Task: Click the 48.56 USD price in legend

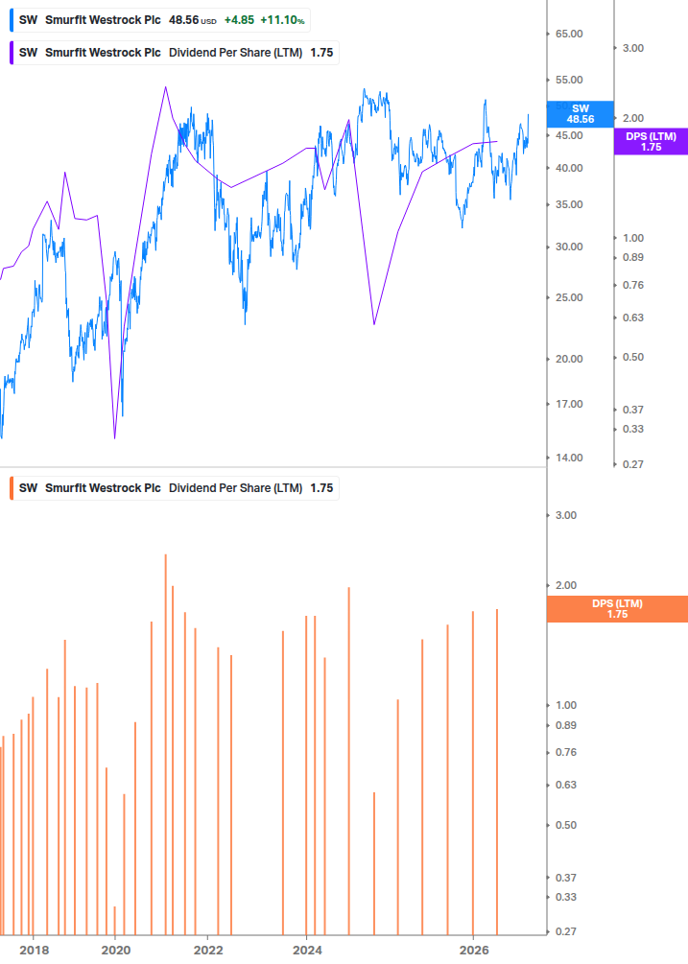Action: tap(193, 20)
